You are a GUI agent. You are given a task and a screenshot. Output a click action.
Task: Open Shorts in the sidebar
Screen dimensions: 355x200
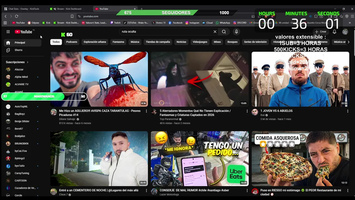pyautogui.click(x=22, y=50)
